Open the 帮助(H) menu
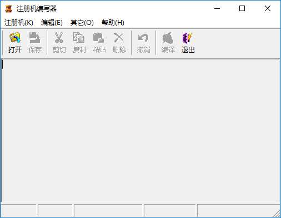The image size is (281, 218). click(113, 23)
